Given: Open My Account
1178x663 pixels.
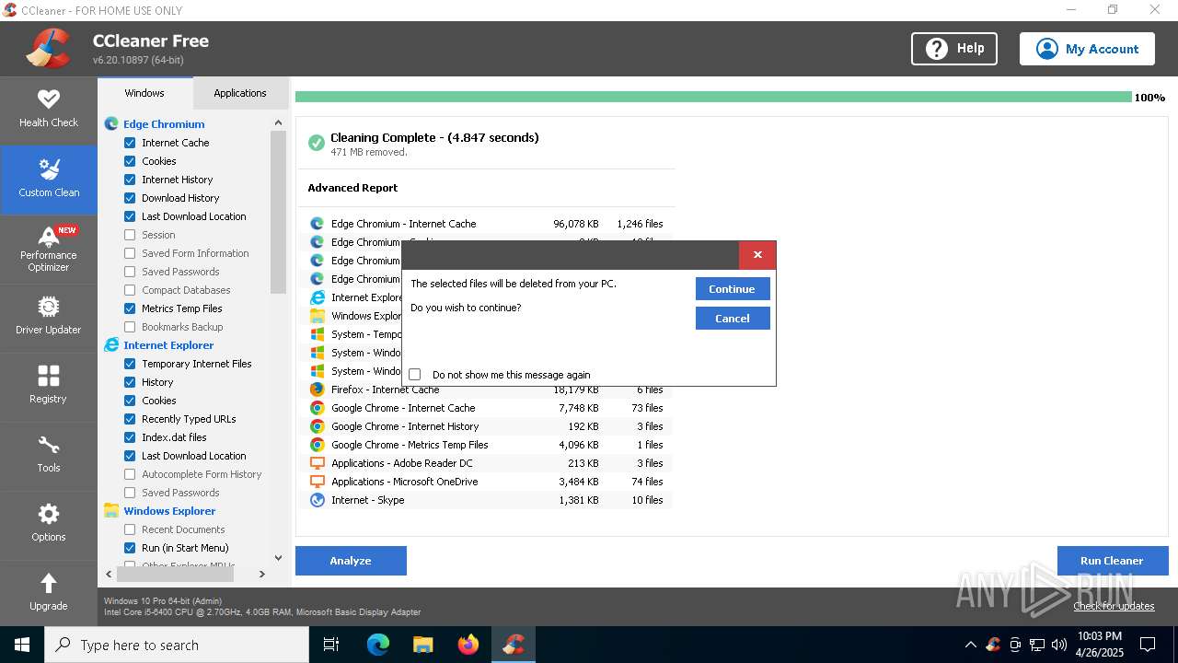Looking at the screenshot, I should pyautogui.click(x=1087, y=49).
